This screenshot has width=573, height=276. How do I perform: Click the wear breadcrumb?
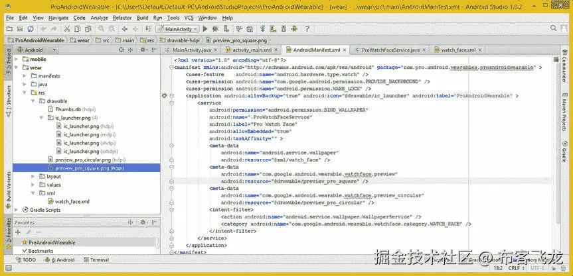[x=80, y=40]
